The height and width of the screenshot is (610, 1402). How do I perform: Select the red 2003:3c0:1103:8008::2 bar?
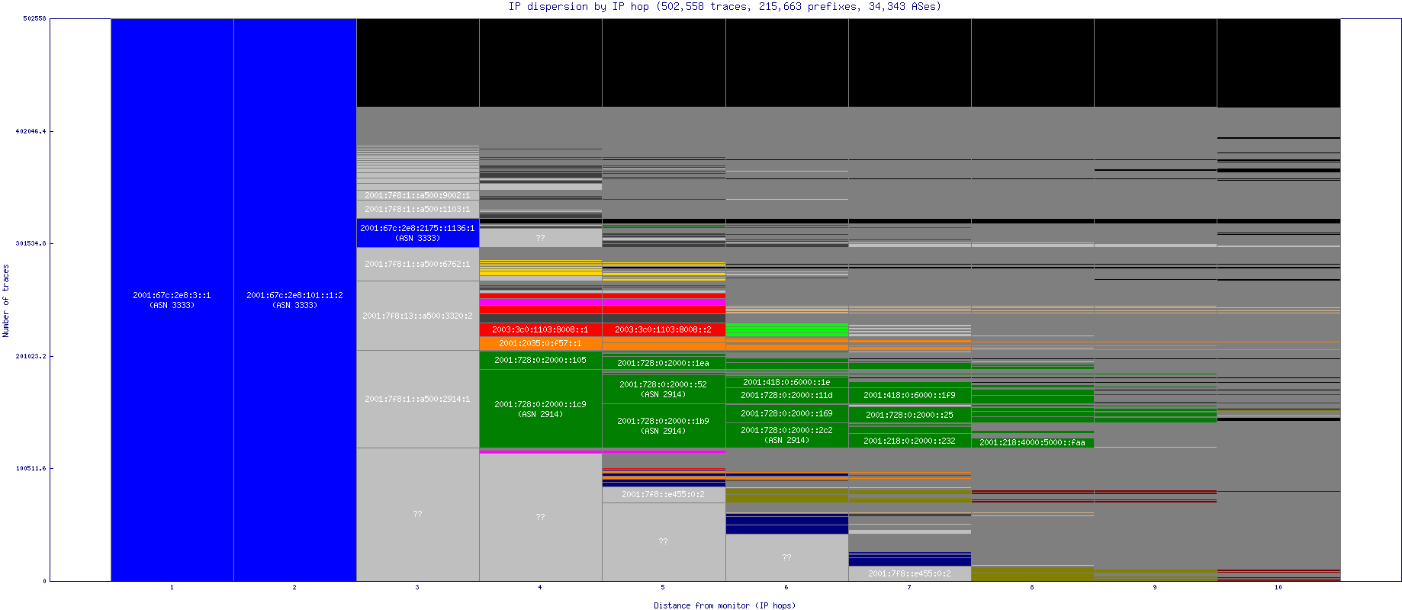[x=664, y=329]
